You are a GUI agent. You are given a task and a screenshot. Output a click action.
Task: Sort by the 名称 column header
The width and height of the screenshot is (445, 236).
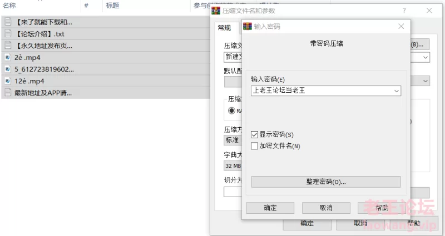9,5
